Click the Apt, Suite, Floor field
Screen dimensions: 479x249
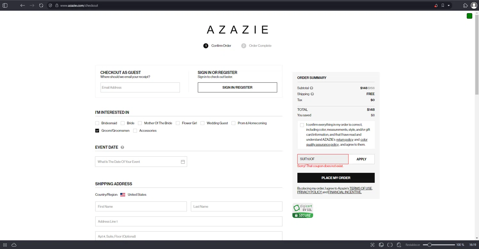(x=189, y=236)
